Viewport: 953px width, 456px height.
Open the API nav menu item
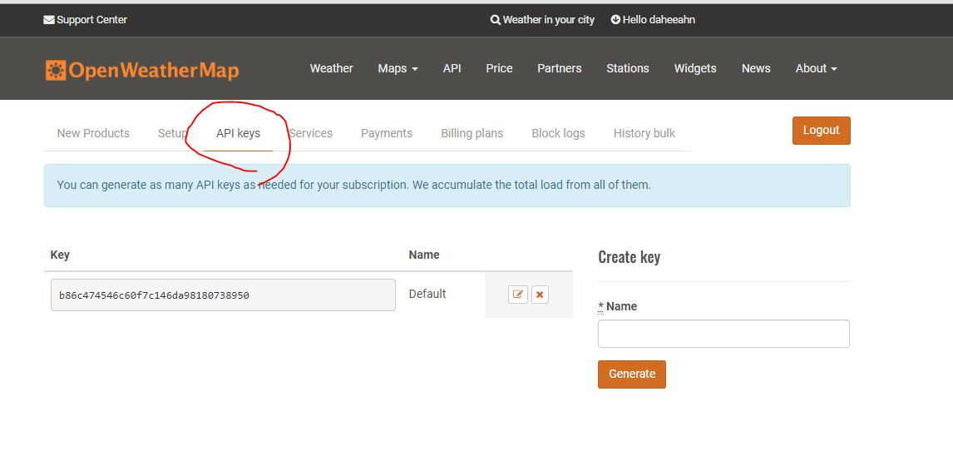click(x=452, y=69)
